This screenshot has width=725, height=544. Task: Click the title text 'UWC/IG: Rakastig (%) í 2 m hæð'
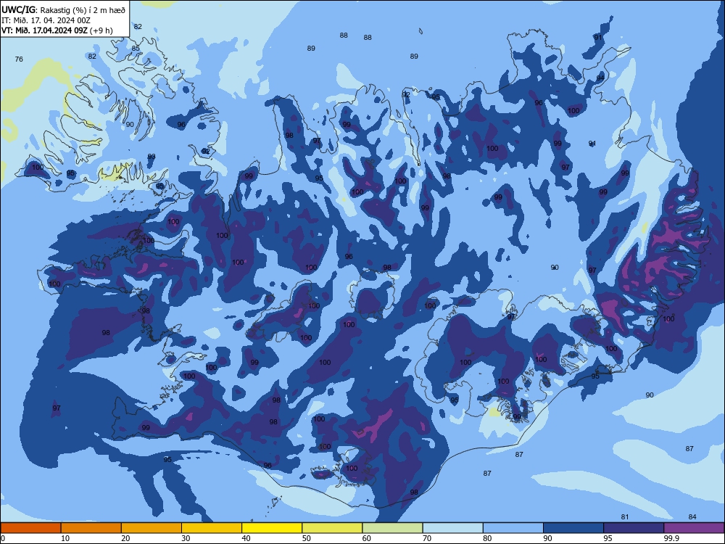(x=63, y=9)
